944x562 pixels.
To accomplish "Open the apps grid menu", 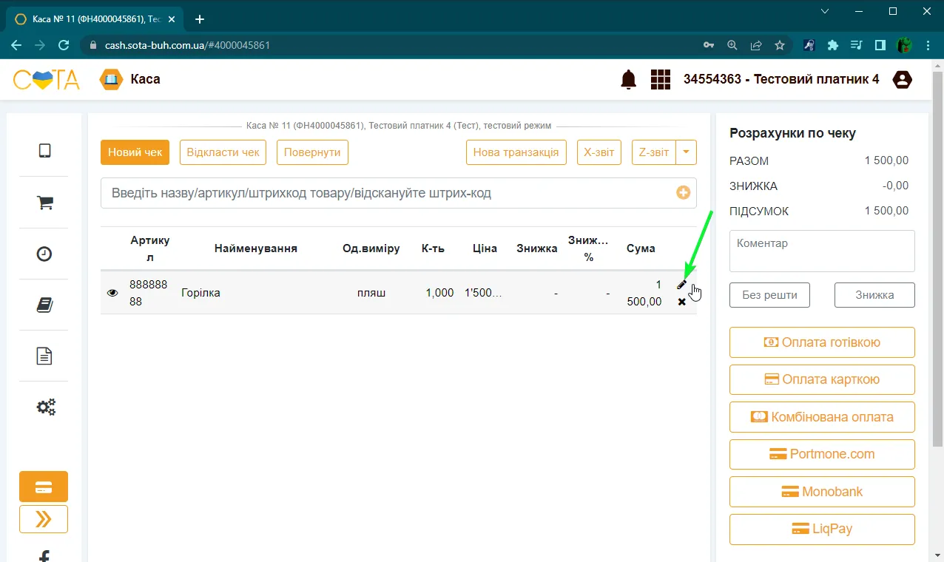I will click(660, 79).
